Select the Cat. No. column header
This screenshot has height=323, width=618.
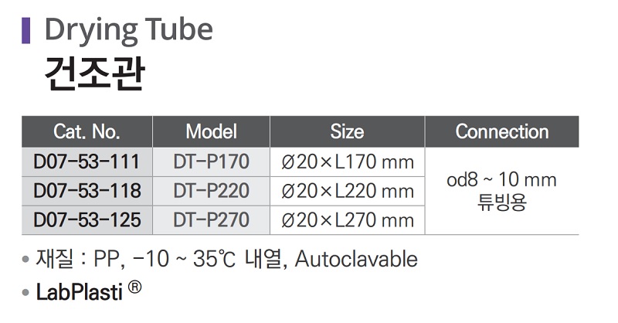pos(87,131)
